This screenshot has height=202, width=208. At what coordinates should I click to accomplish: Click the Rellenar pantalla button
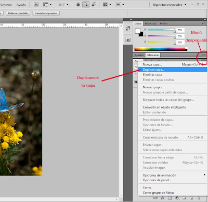tap(18, 13)
